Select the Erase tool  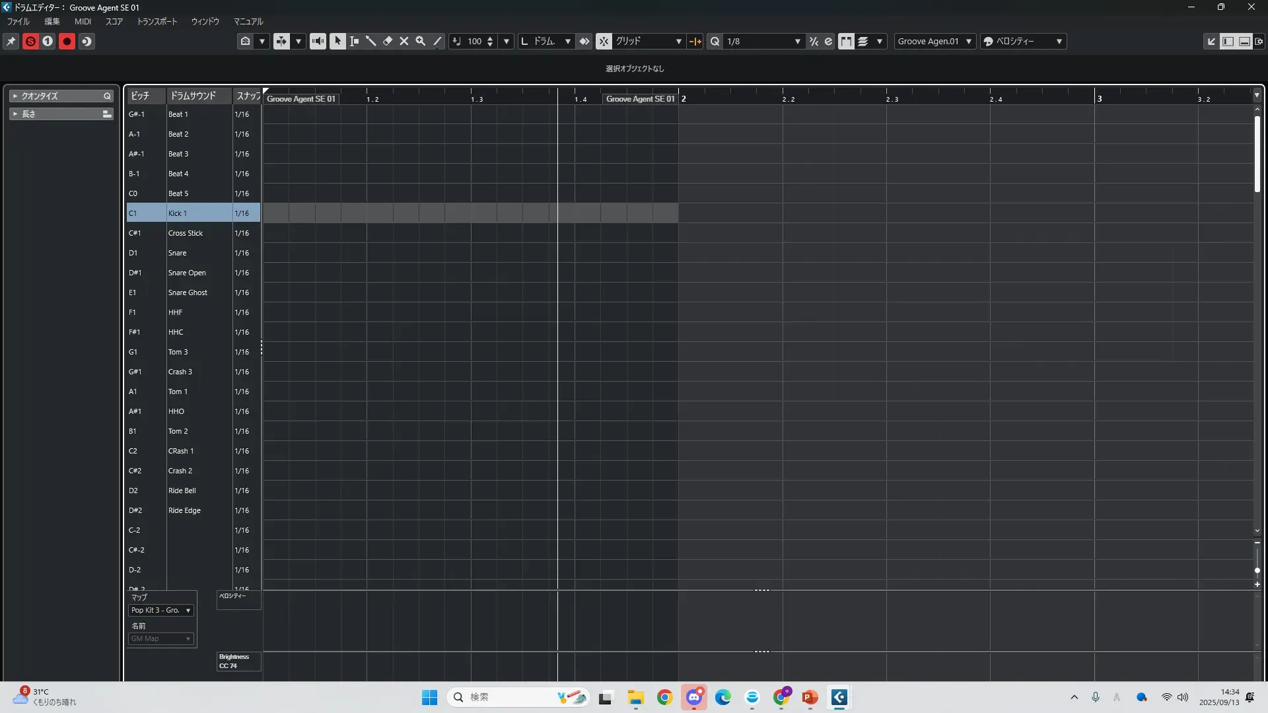388,41
